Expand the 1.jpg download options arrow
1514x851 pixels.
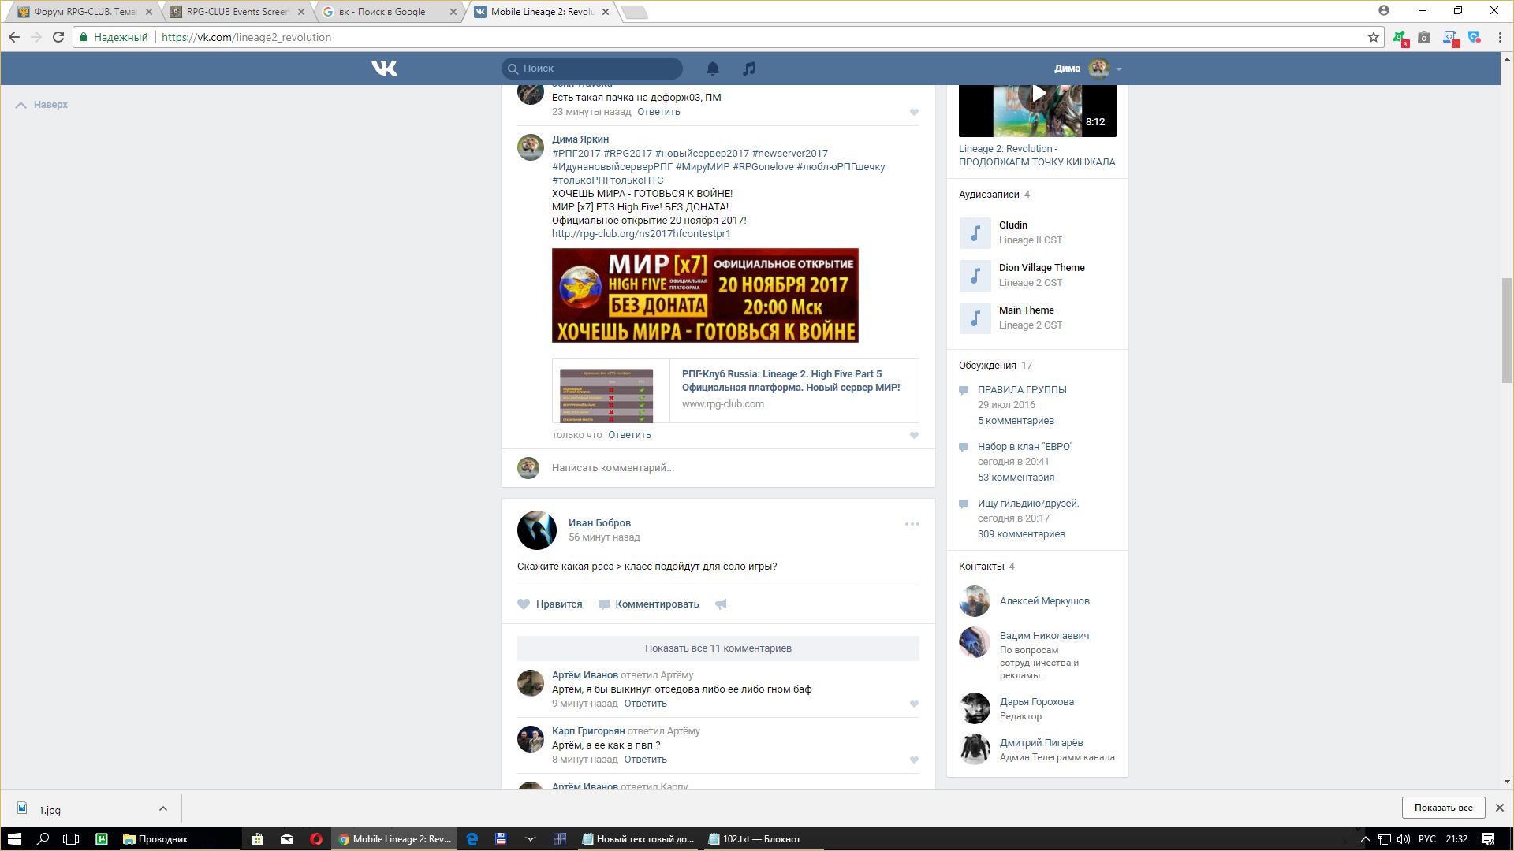pos(162,808)
